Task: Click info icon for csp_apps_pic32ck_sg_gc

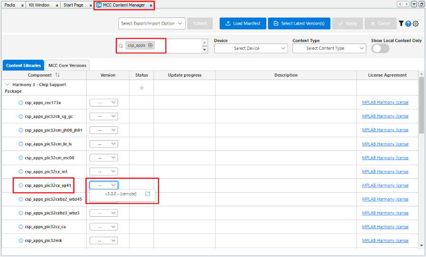Action: 21,116
